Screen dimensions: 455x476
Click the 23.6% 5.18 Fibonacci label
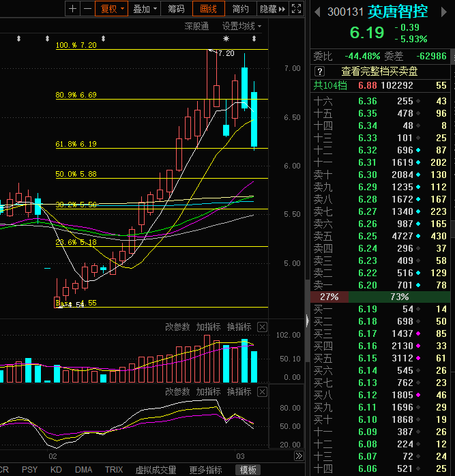(76, 242)
